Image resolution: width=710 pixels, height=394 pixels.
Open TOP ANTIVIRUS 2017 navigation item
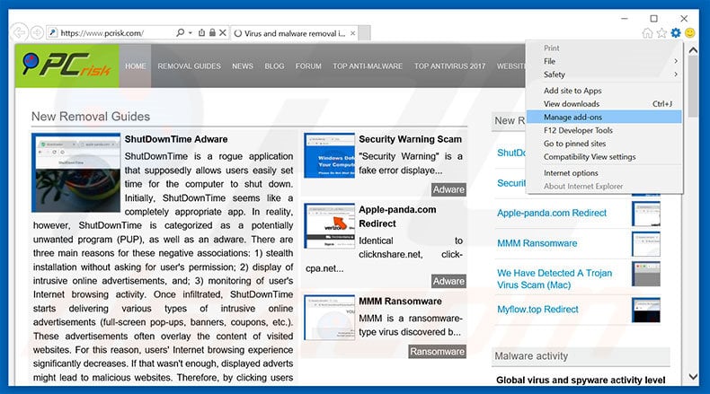(449, 66)
